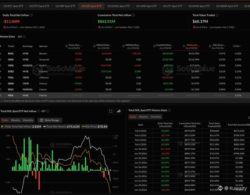Click info icon on 1DSOLInflow column header
This screenshot has height=195, width=250.
point(124,46)
